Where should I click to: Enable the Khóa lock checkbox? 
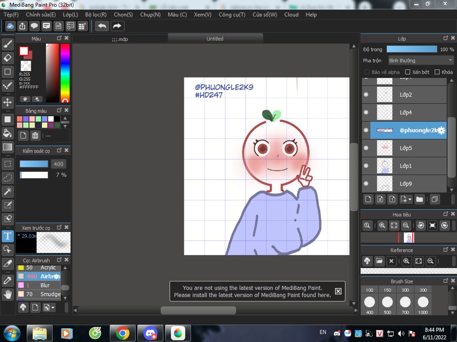coord(437,72)
